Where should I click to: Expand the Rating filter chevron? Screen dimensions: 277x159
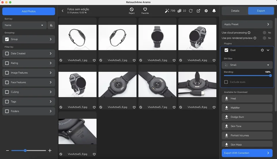(x=51, y=63)
